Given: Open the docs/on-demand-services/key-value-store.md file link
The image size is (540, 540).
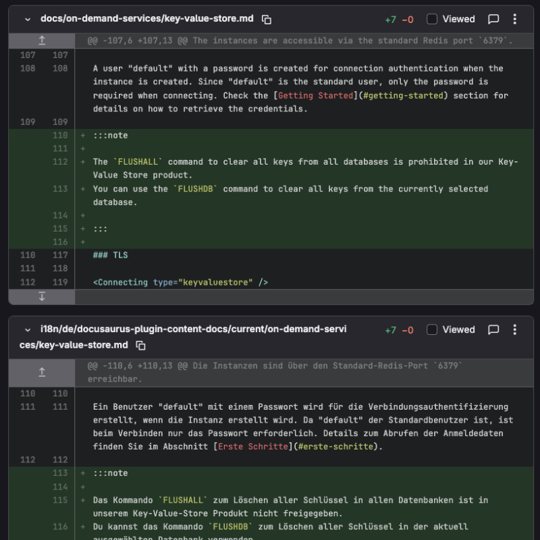Looking at the screenshot, I should [147, 19].
